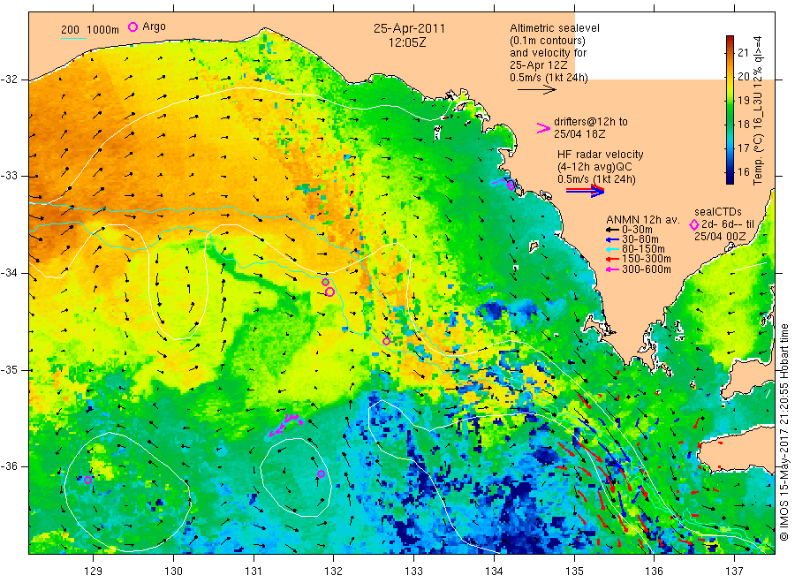Click the 25-Apr-2011 date title

coord(409,28)
